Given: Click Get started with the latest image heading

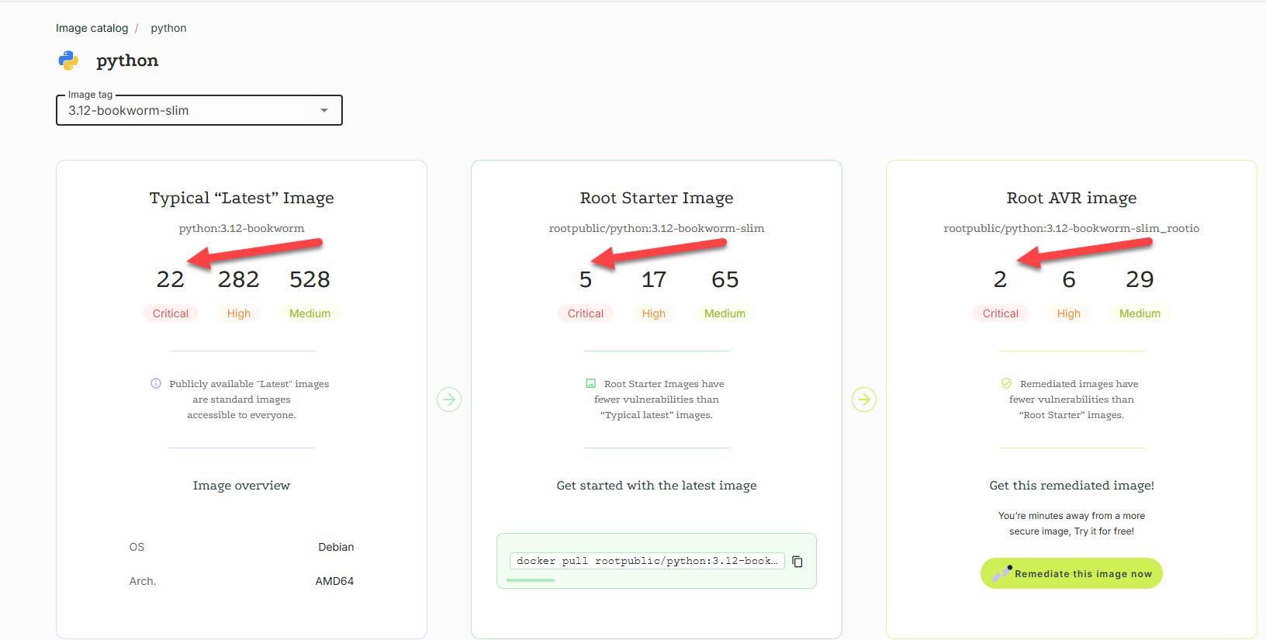Looking at the screenshot, I should click(656, 486).
